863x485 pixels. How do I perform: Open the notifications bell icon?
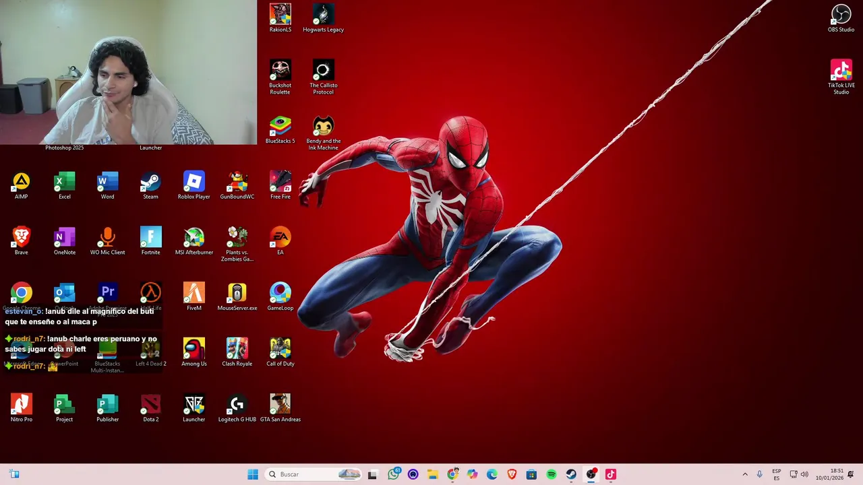[x=851, y=474]
